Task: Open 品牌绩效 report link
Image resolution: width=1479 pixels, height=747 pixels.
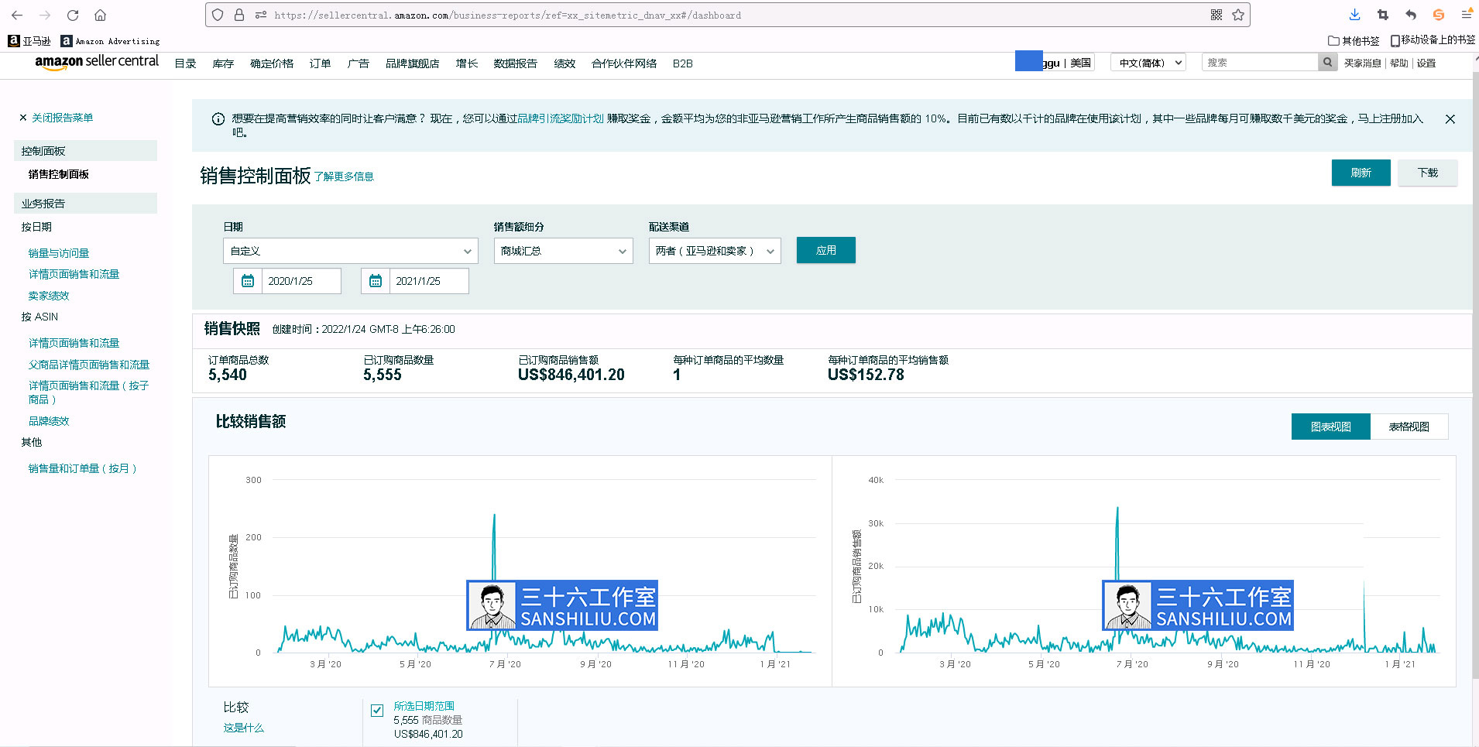Action: (x=49, y=421)
